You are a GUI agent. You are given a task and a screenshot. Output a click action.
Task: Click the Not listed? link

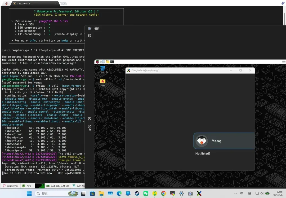click(x=203, y=154)
